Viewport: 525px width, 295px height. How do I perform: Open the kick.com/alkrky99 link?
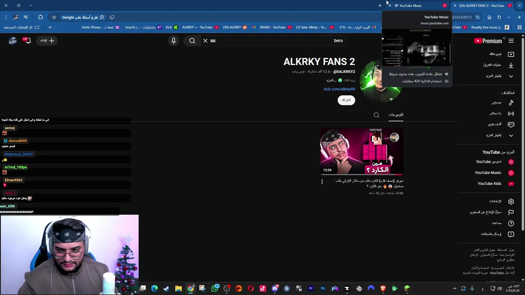339,89
